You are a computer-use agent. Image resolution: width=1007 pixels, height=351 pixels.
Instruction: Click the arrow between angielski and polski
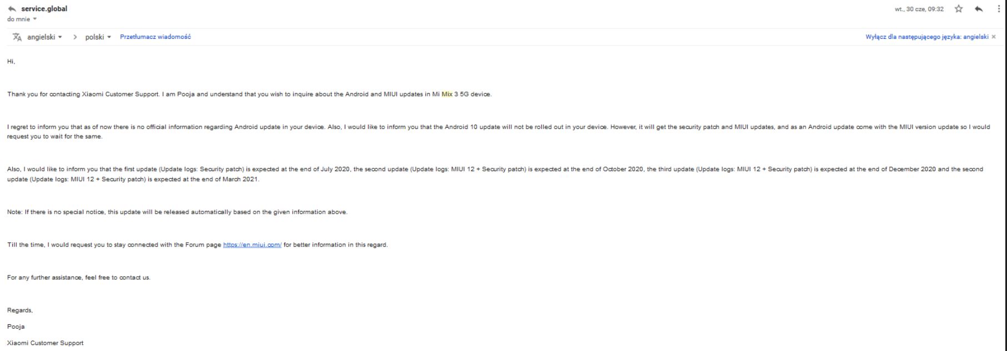[x=75, y=37]
